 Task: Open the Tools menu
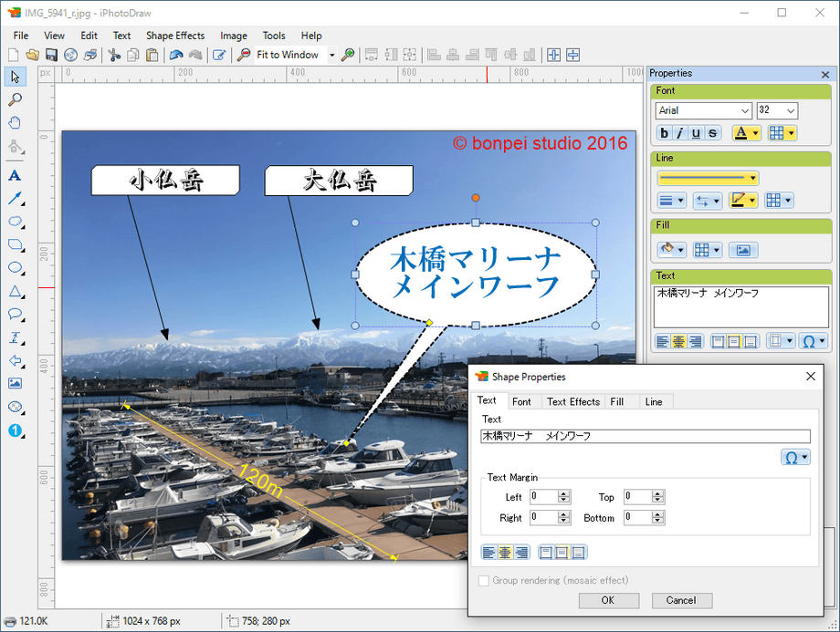pyautogui.click(x=274, y=36)
